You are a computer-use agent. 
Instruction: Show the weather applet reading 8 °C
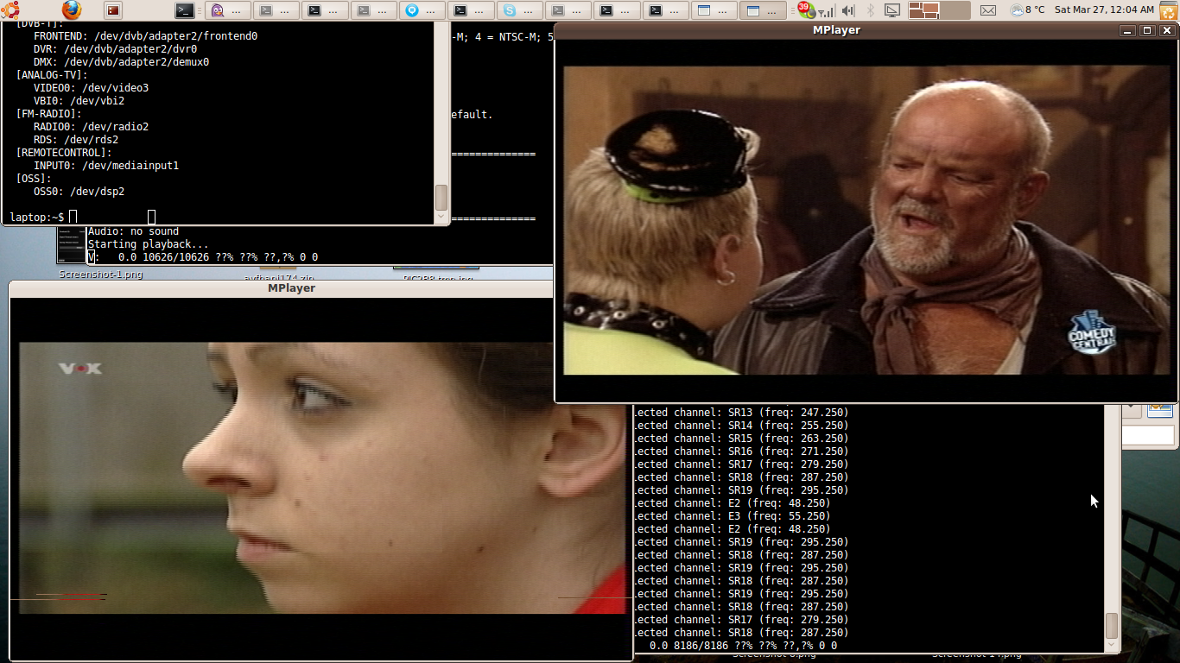point(1028,10)
